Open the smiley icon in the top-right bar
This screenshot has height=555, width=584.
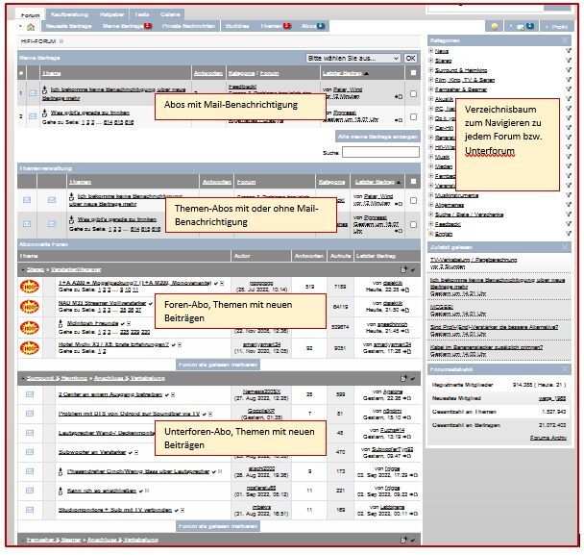point(495,27)
